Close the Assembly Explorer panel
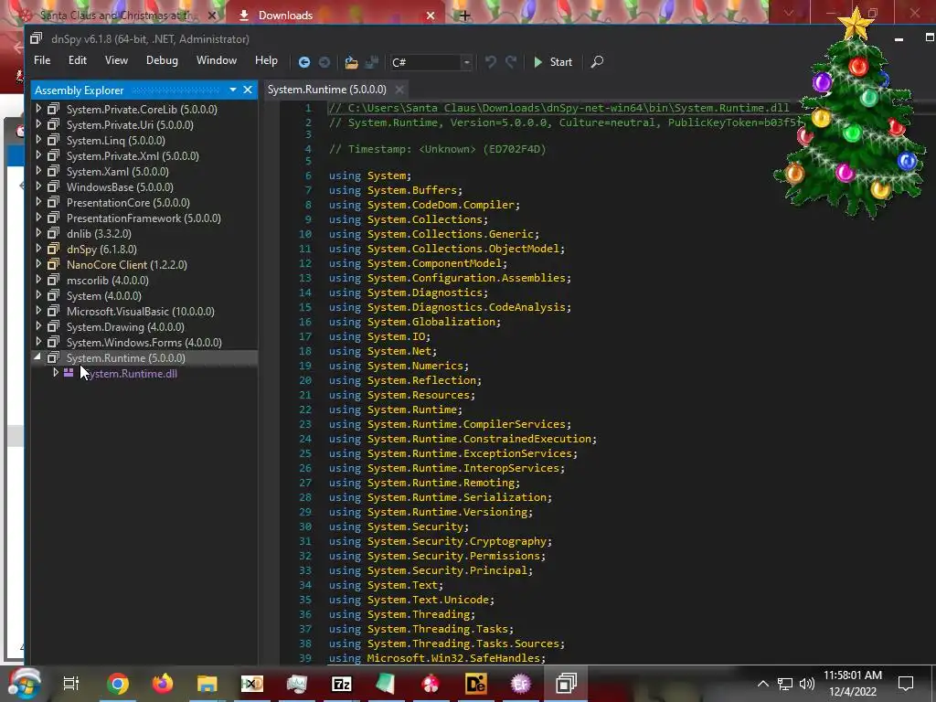The height and width of the screenshot is (702, 936). (248, 90)
